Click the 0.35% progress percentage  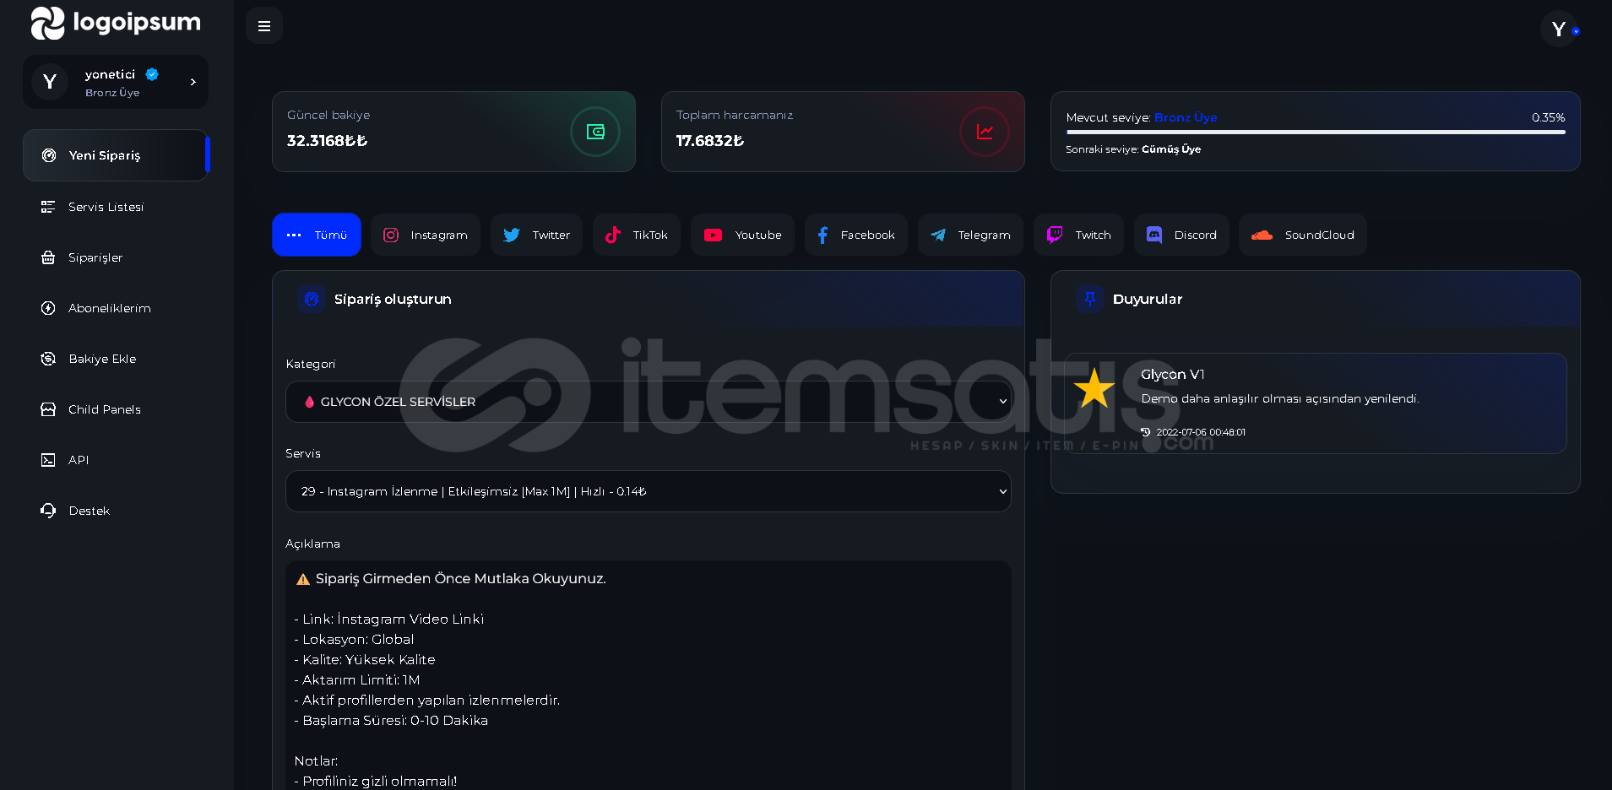tap(1548, 117)
